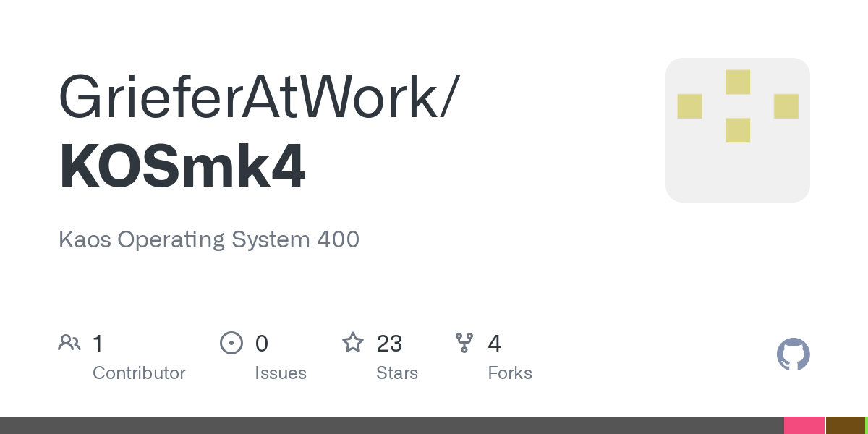Select the Forks label
This screenshot has height=434, width=868.
[x=510, y=373]
